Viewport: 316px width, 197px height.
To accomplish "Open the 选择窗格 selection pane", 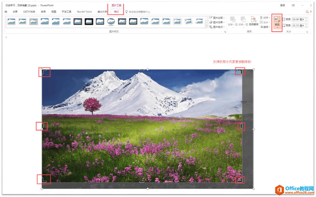I will (253, 21).
